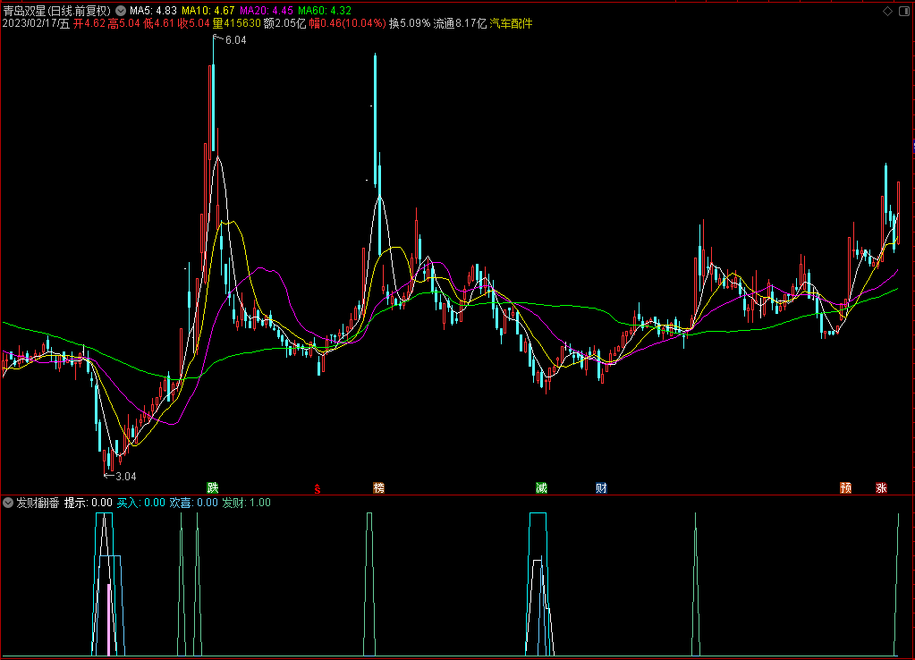
Task: Click the 提示: 0.00 indicator value
Action: [x=89, y=503]
